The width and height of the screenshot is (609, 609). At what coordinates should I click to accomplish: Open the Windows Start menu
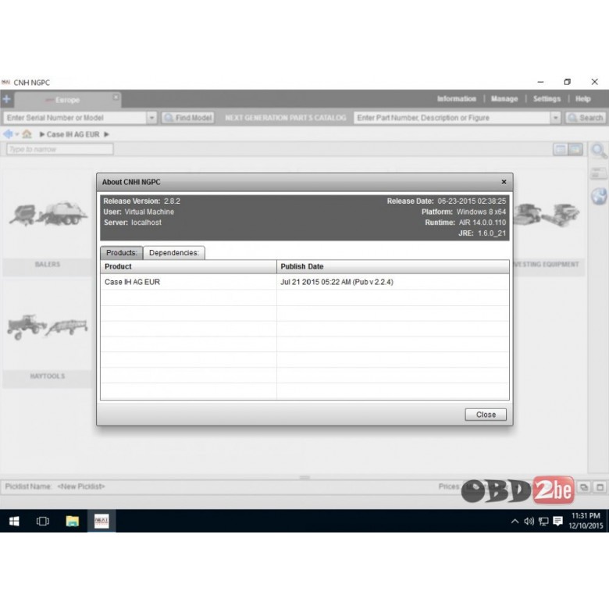14,521
